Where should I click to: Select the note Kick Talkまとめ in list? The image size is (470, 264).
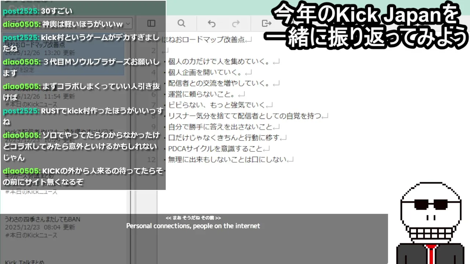point(25,262)
